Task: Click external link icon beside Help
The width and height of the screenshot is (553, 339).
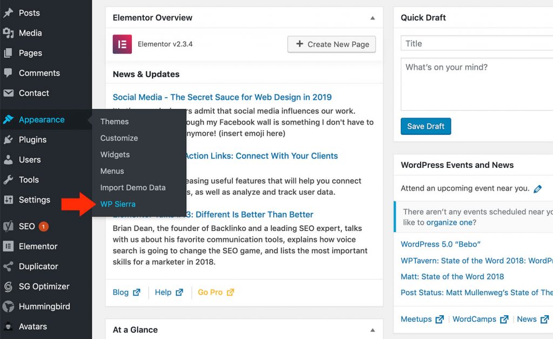Action: [x=179, y=293]
